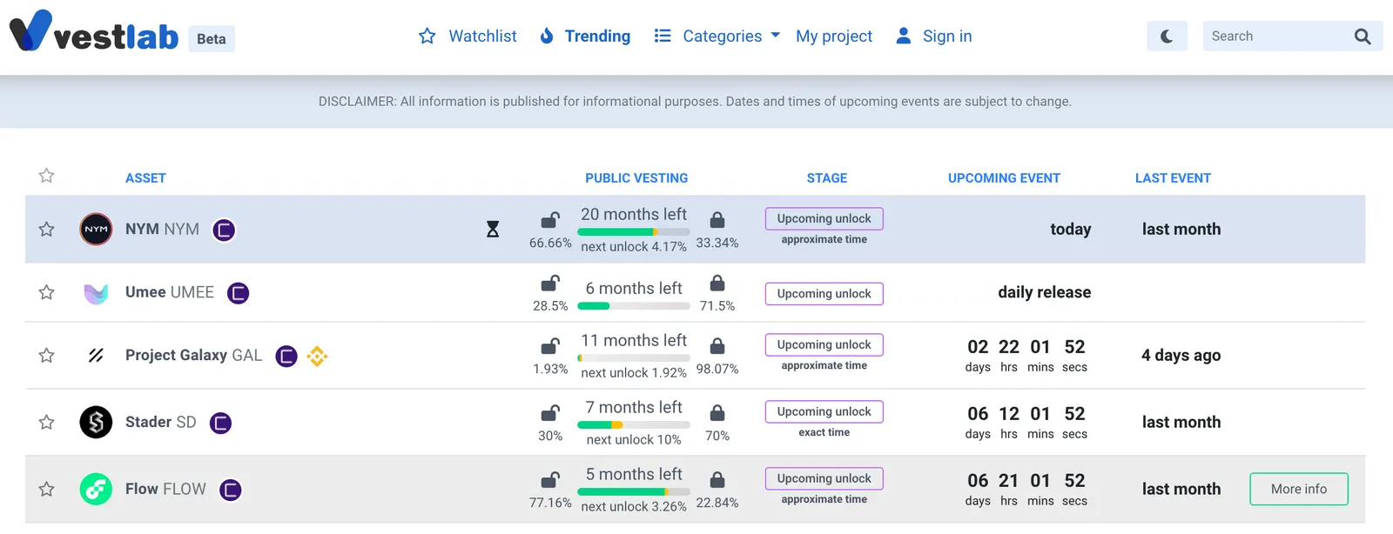Click the Stader token logo
This screenshot has width=1393, height=534.
(96, 423)
